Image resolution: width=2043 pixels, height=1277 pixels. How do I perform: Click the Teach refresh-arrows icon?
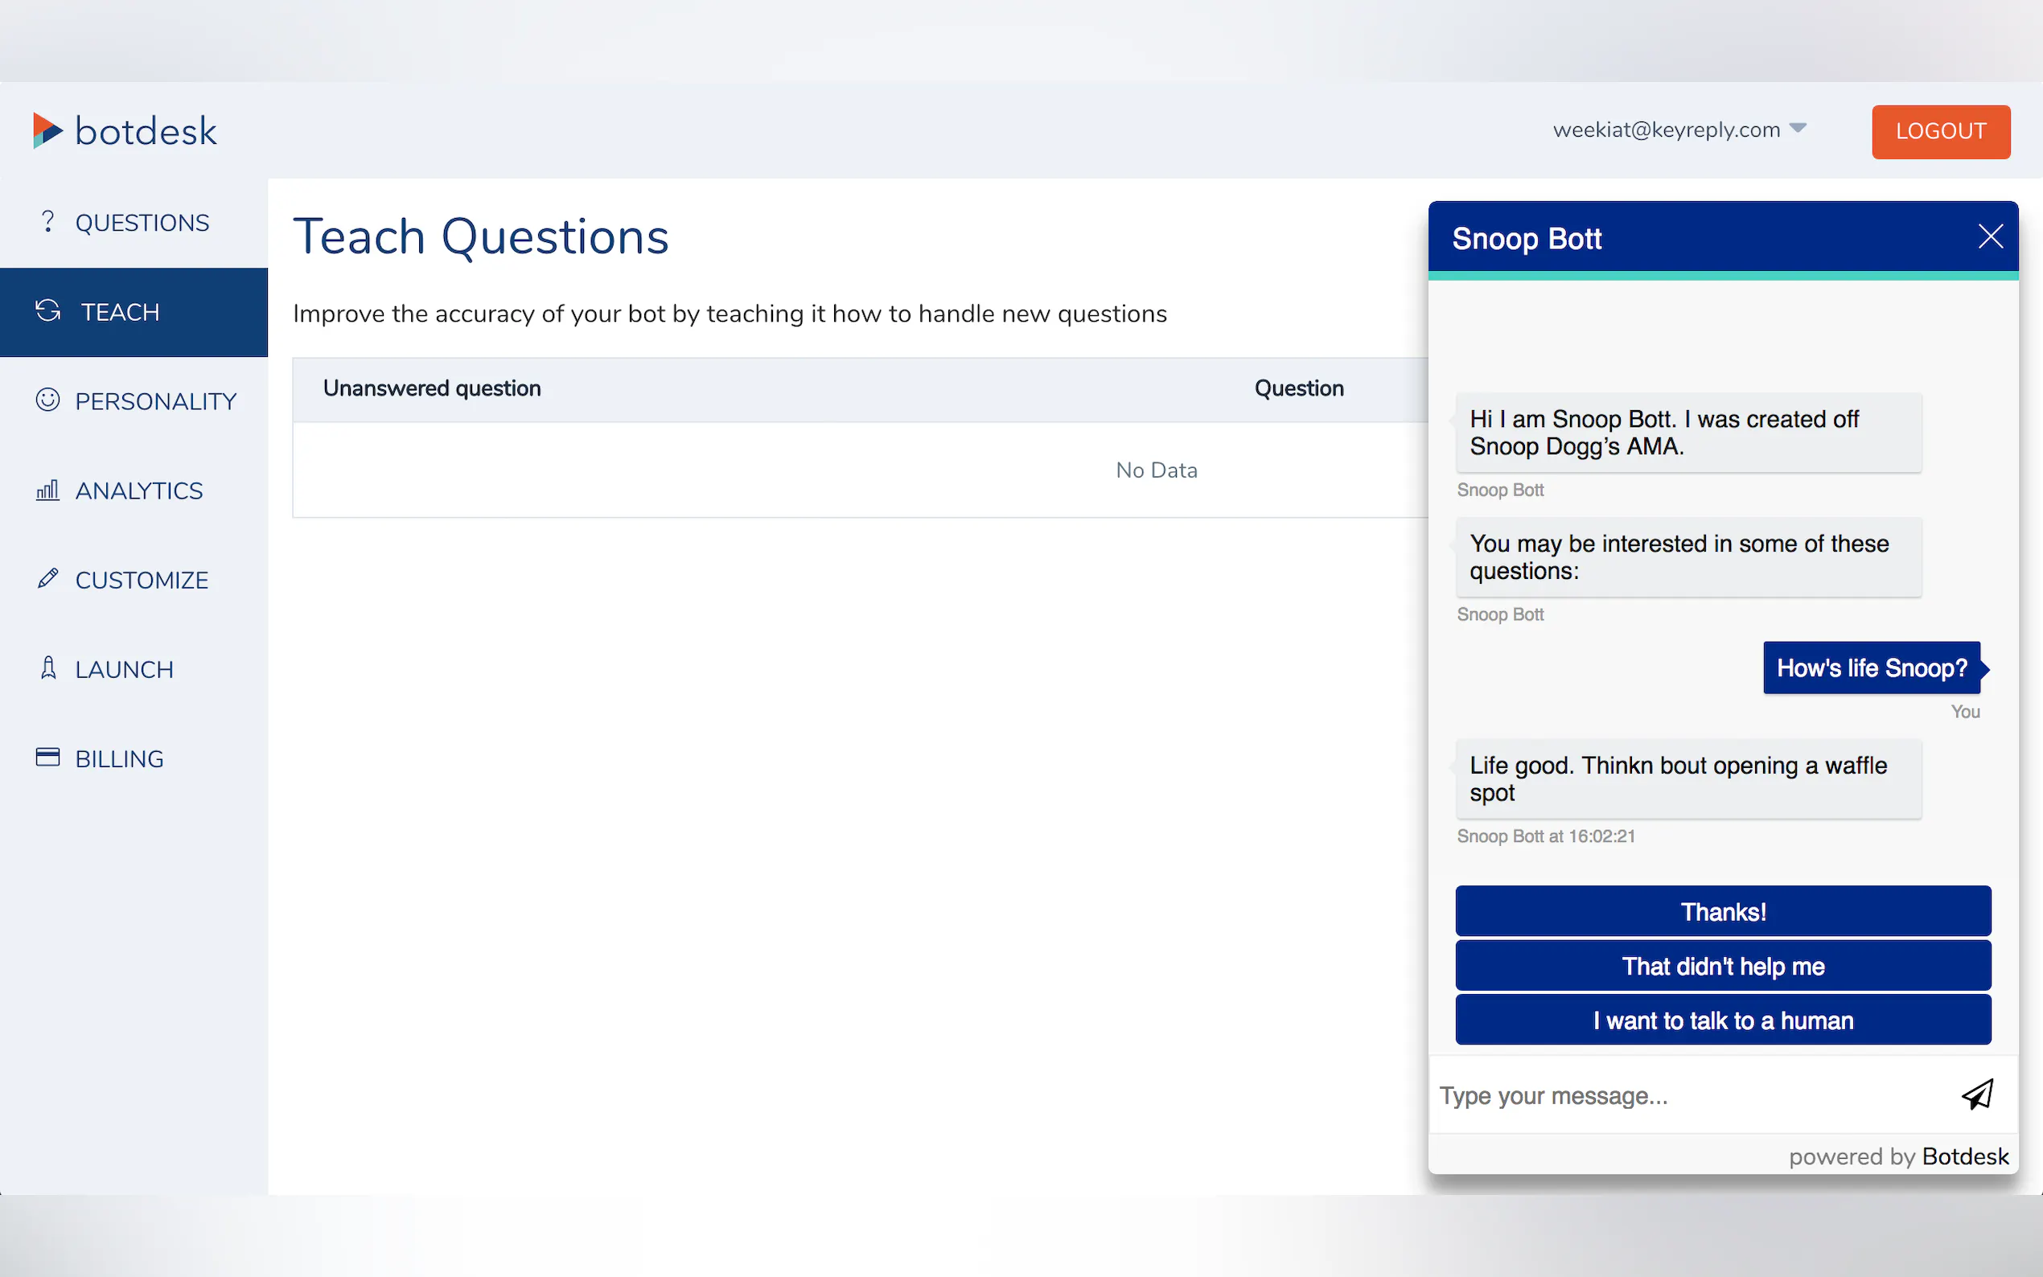[x=48, y=310]
